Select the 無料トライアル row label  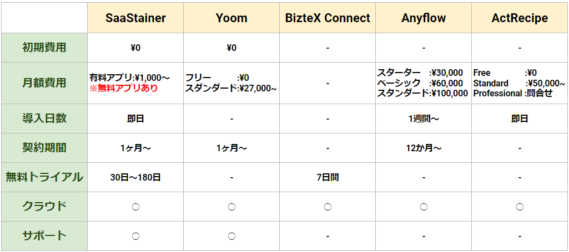click(x=44, y=177)
